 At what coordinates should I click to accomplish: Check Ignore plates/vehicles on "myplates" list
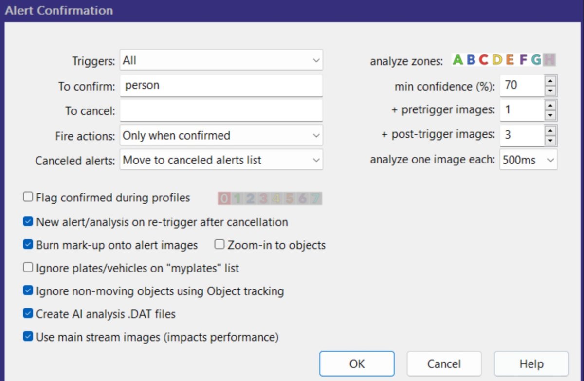click(x=28, y=268)
